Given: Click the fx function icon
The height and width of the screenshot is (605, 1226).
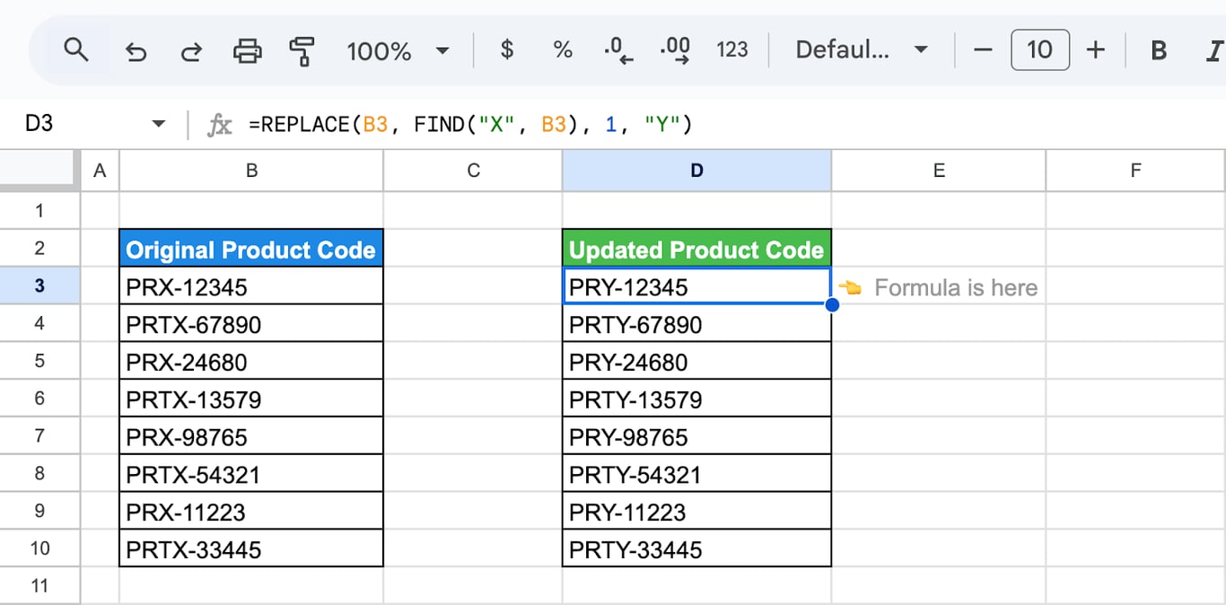Looking at the screenshot, I should [219, 125].
